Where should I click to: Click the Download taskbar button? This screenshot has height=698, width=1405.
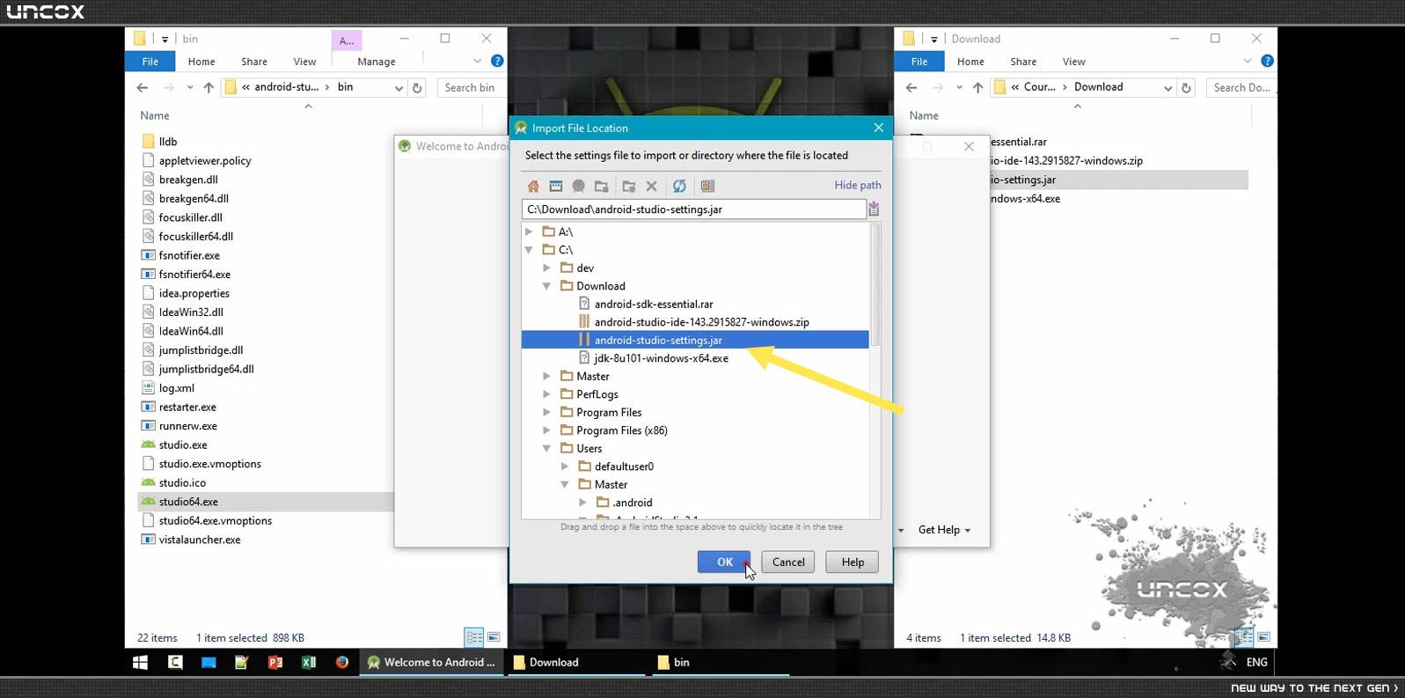pos(578,662)
